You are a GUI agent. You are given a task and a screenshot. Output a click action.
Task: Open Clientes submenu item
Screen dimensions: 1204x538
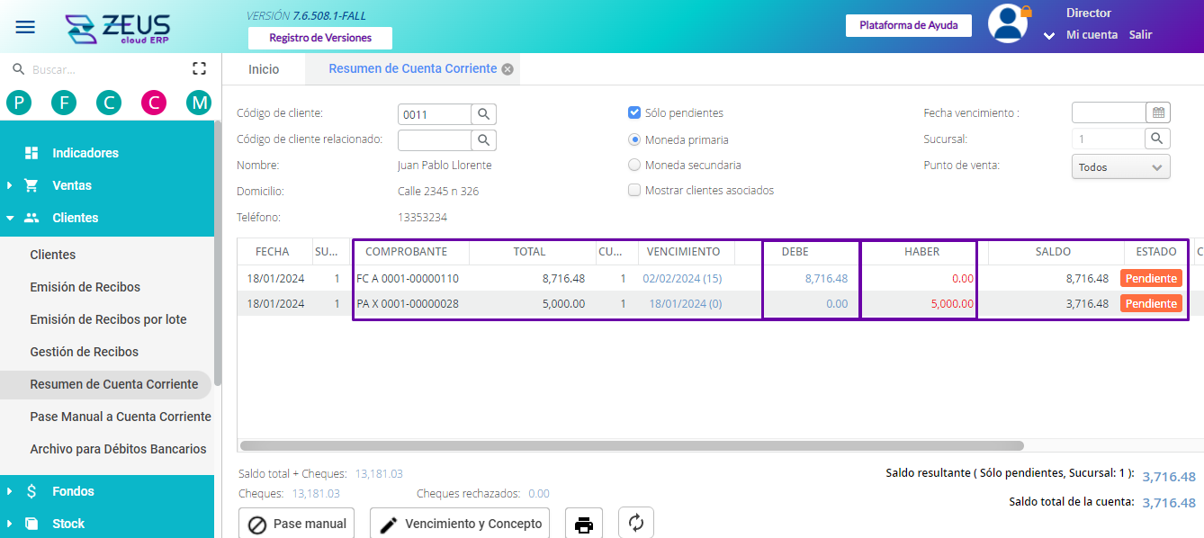point(53,255)
